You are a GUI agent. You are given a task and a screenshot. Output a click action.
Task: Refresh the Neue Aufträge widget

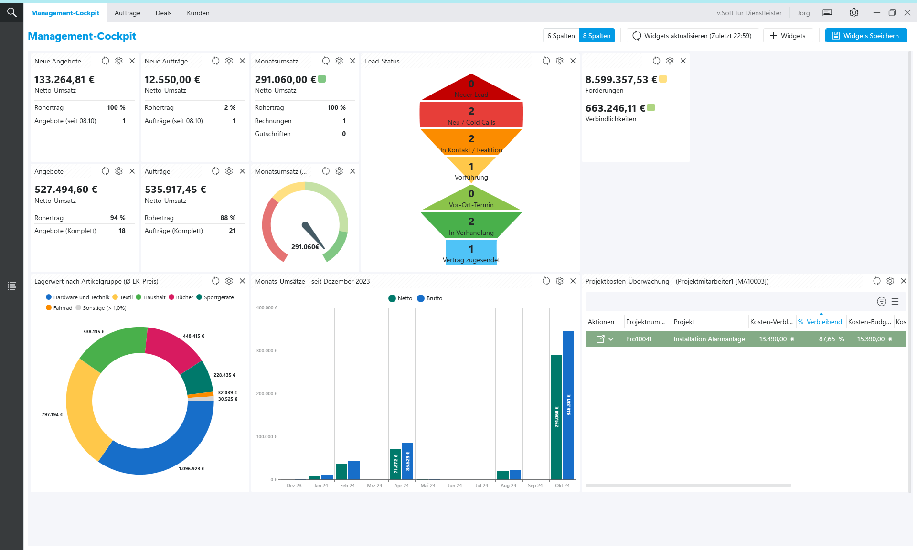pos(216,61)
